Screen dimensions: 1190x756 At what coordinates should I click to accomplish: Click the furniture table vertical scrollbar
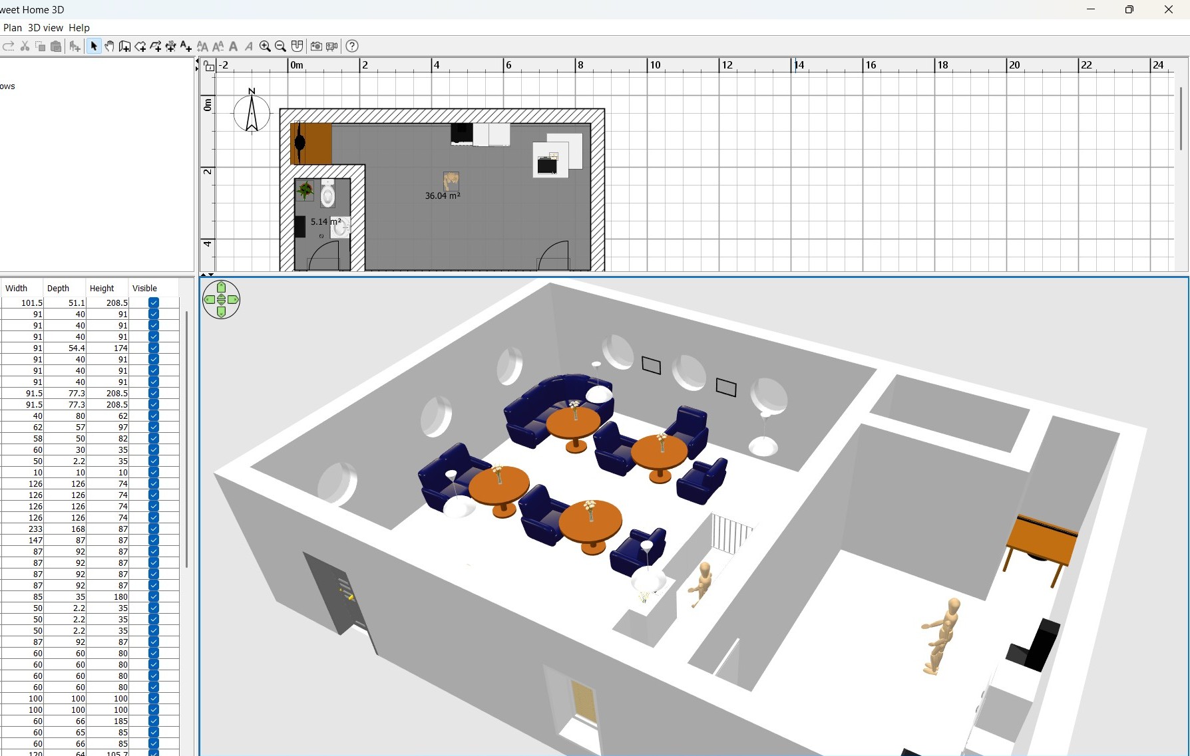(x=186, y=439)
